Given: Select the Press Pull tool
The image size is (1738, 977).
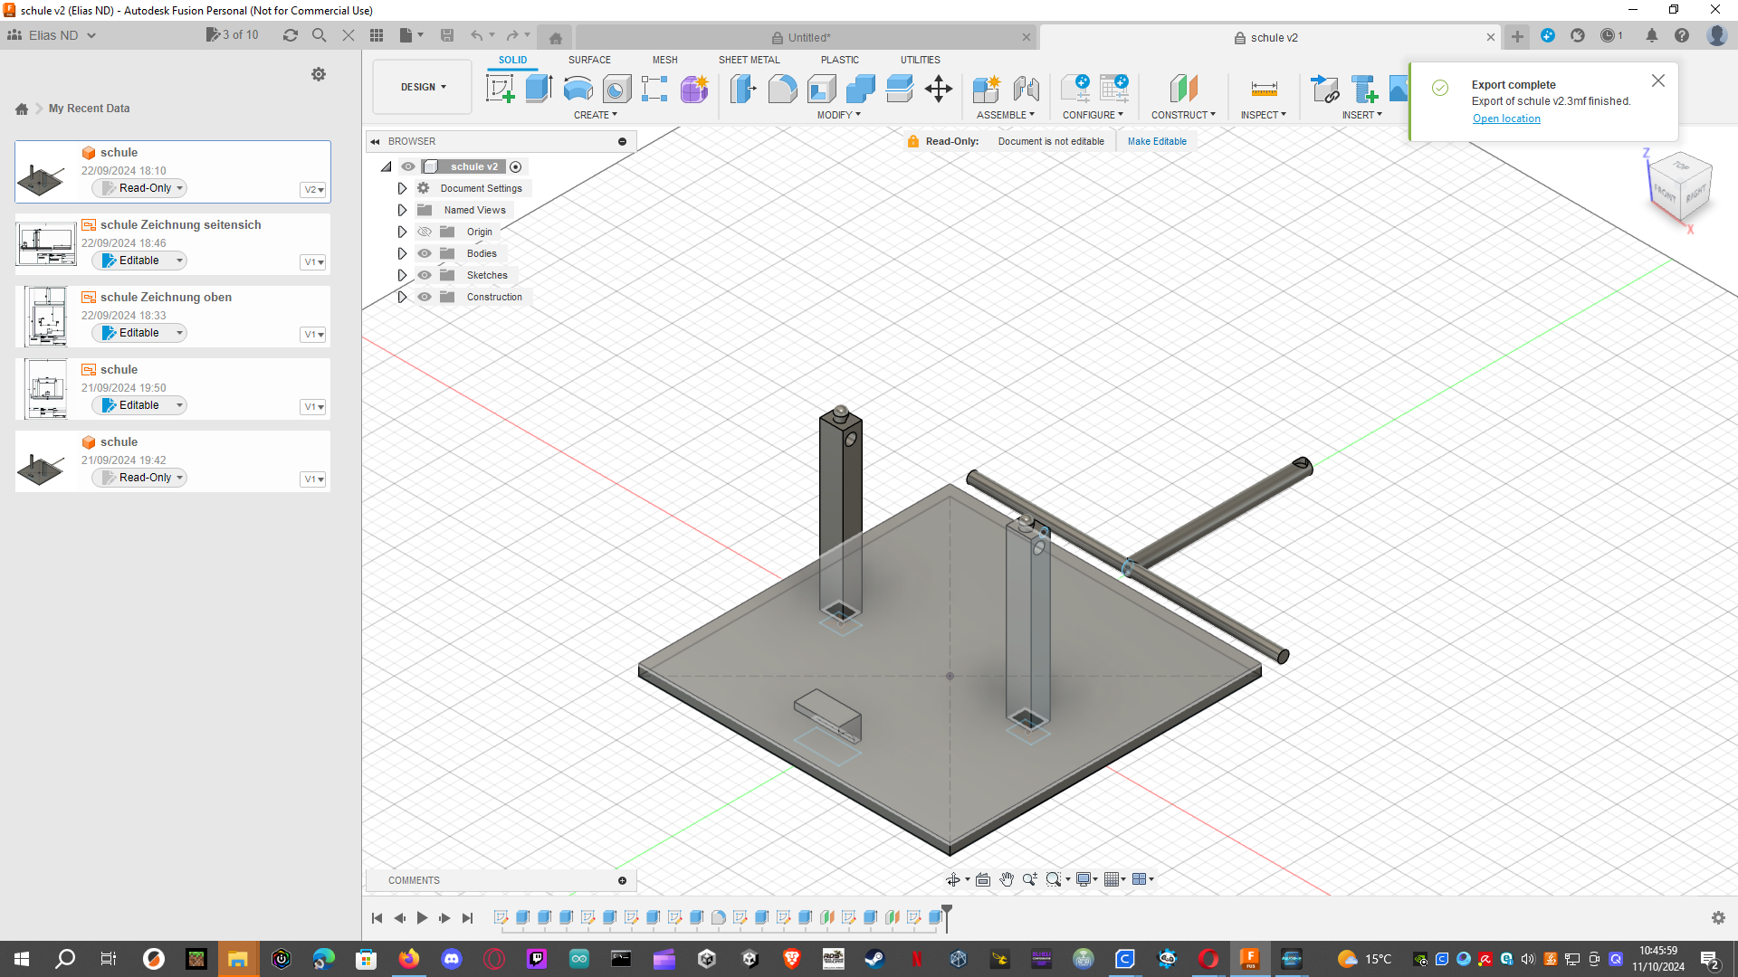Looking at the screenshot, I should pyautogui.click(x=743, y=89).
